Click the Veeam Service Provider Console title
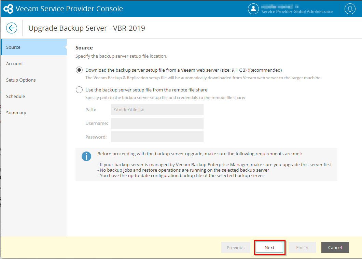This screenshot has height=259, width=362. pyautogui.click(x=69, y=9)
